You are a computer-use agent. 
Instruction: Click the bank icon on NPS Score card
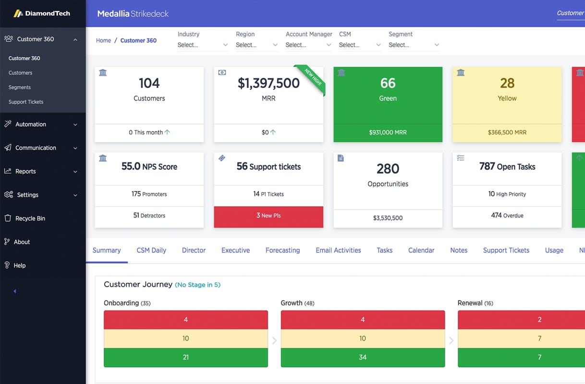pos(103,158)
